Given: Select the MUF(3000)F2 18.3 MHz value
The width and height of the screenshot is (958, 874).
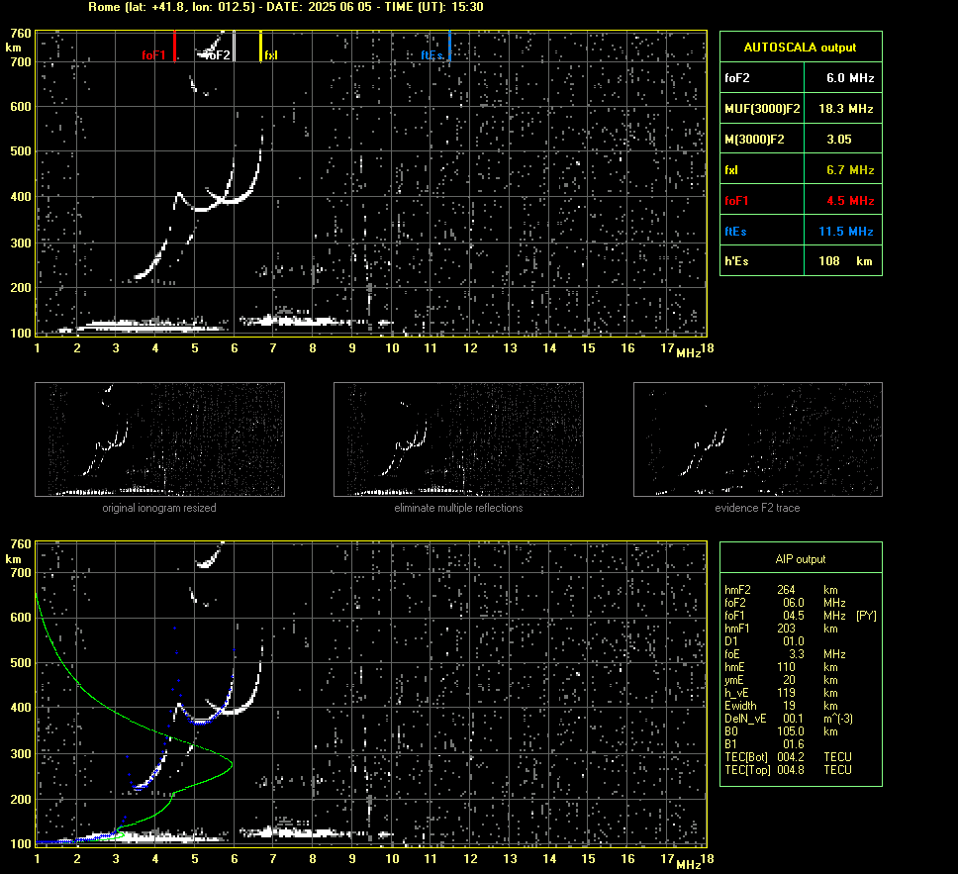Looking at the screenshot, I should [x=845, y=109].
